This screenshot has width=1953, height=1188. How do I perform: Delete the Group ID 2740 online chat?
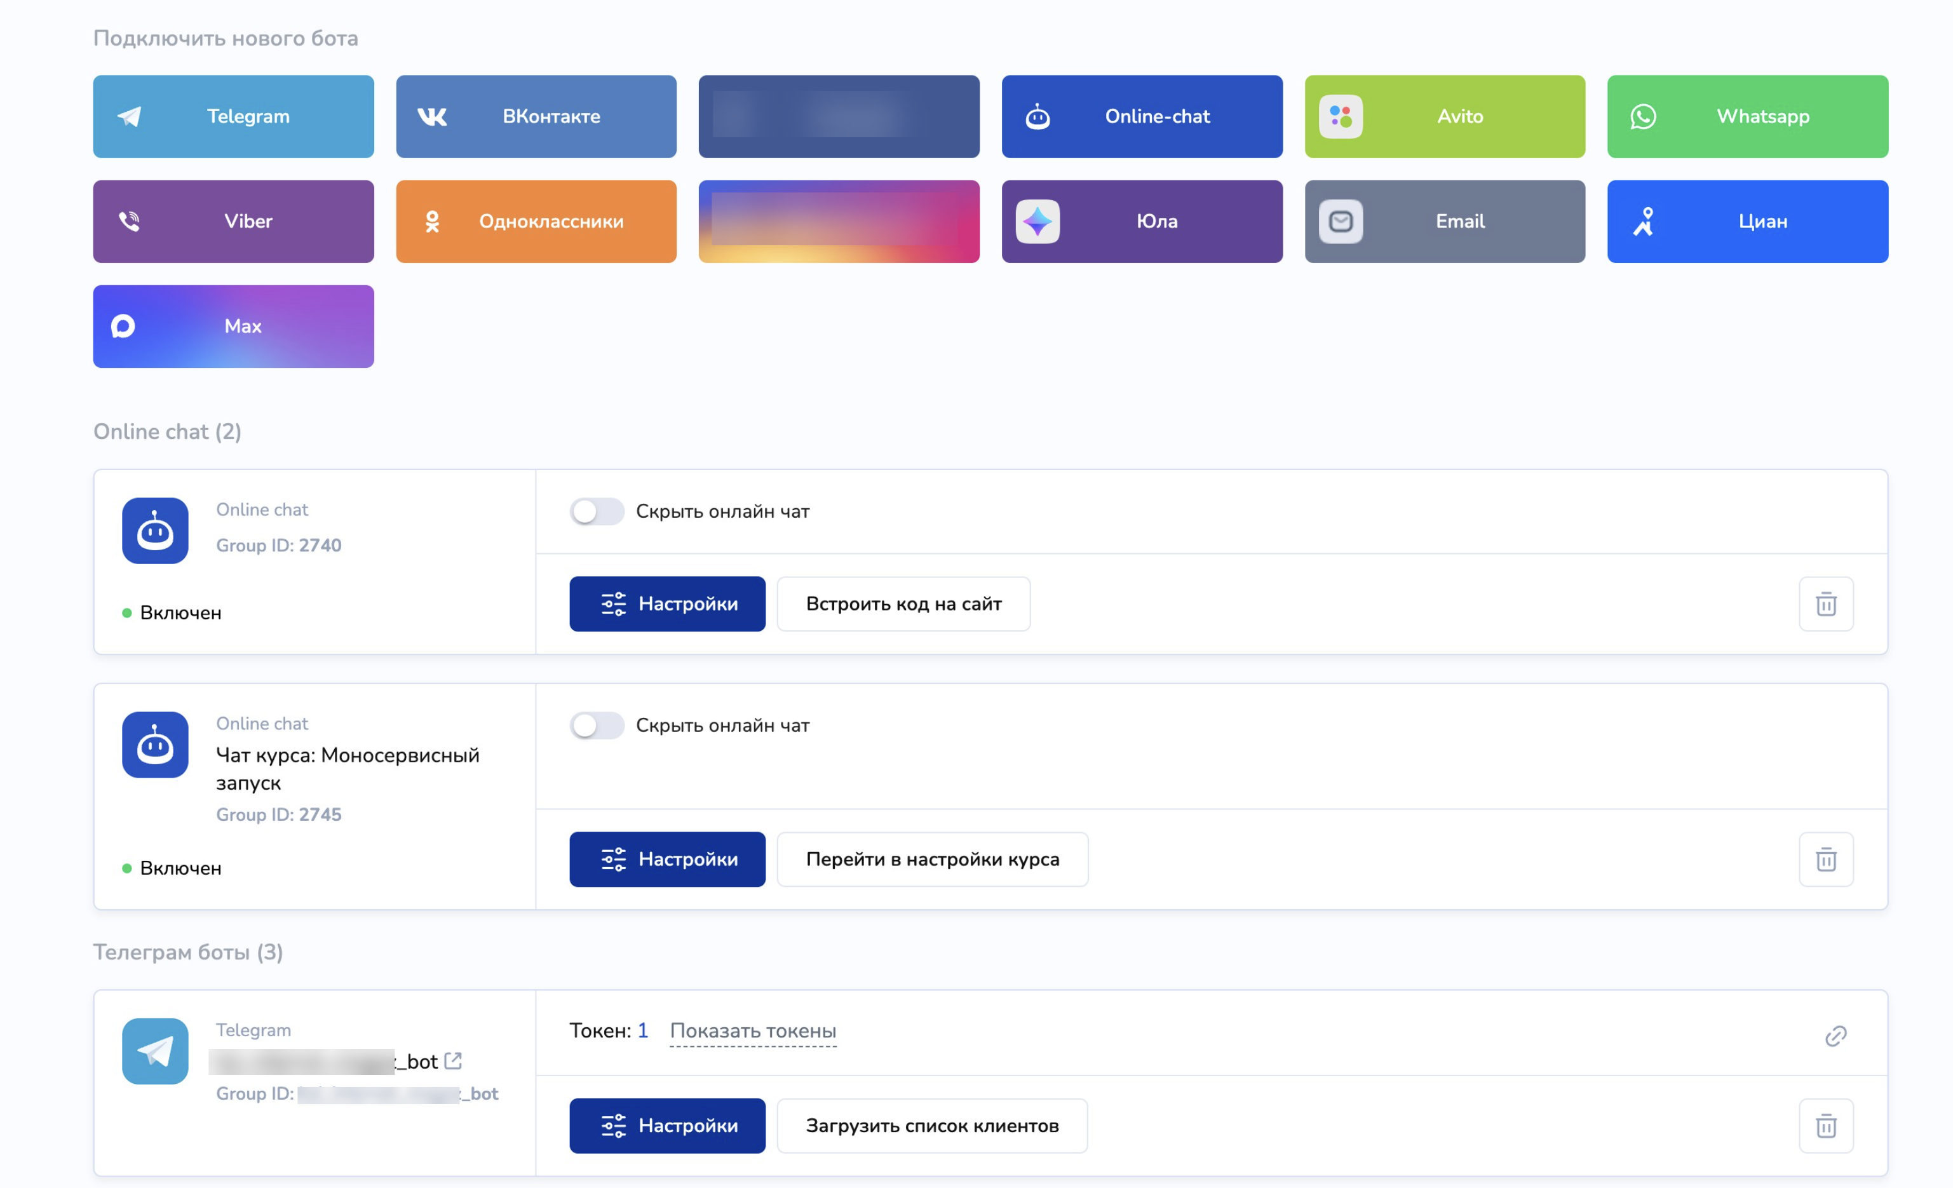1825,604
